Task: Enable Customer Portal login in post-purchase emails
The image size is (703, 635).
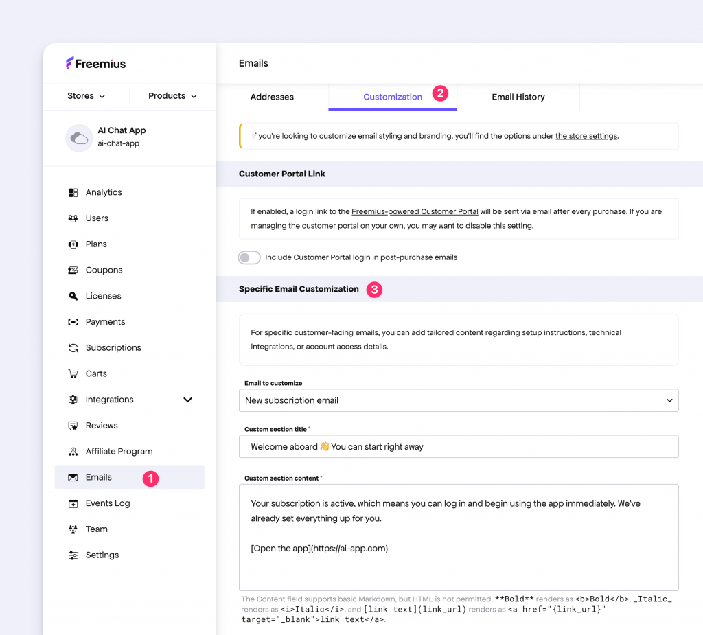Action: (249, 257)
